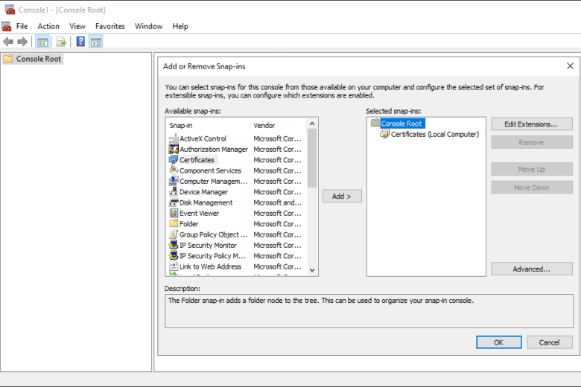Image resolution: width=581 pixels, height=387 pixels.
Task: Click the Back arrow toolbar icon
Action: [8, 42]
